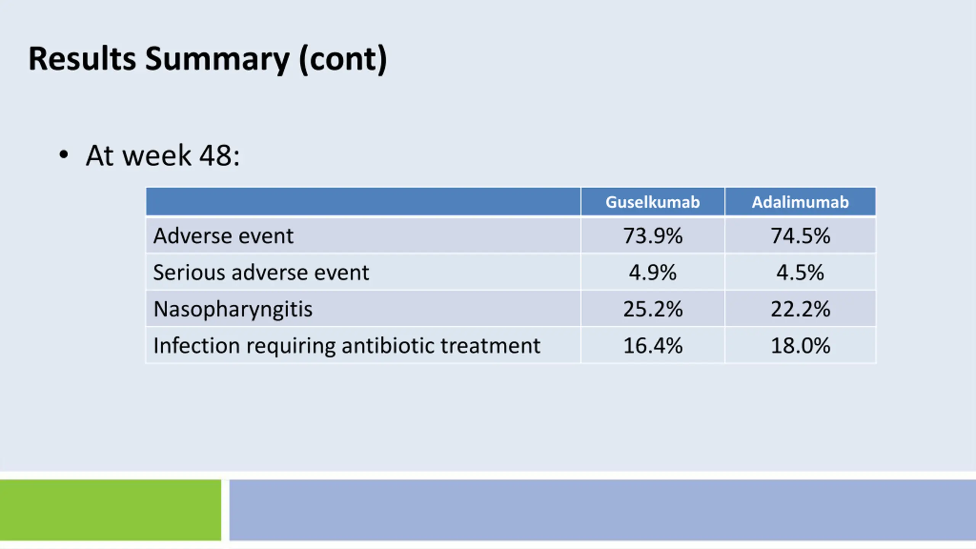Click the 18.0% infection cell

click(x=800, y=345)
